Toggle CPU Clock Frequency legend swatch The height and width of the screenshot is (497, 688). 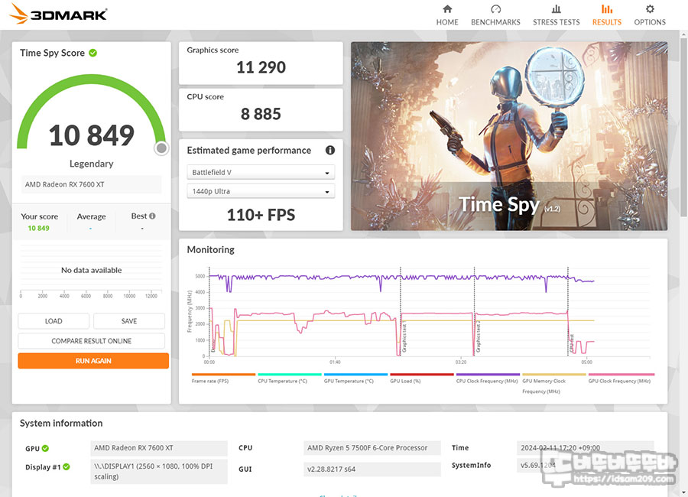coord(488,375)
